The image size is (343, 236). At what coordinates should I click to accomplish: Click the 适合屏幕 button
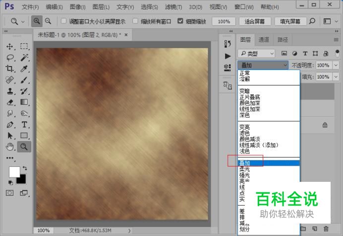pos(255,21)
